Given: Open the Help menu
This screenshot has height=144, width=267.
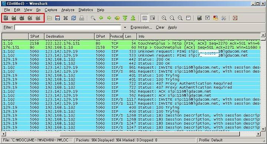Looking at the screenshot, I should coord(100,10).
